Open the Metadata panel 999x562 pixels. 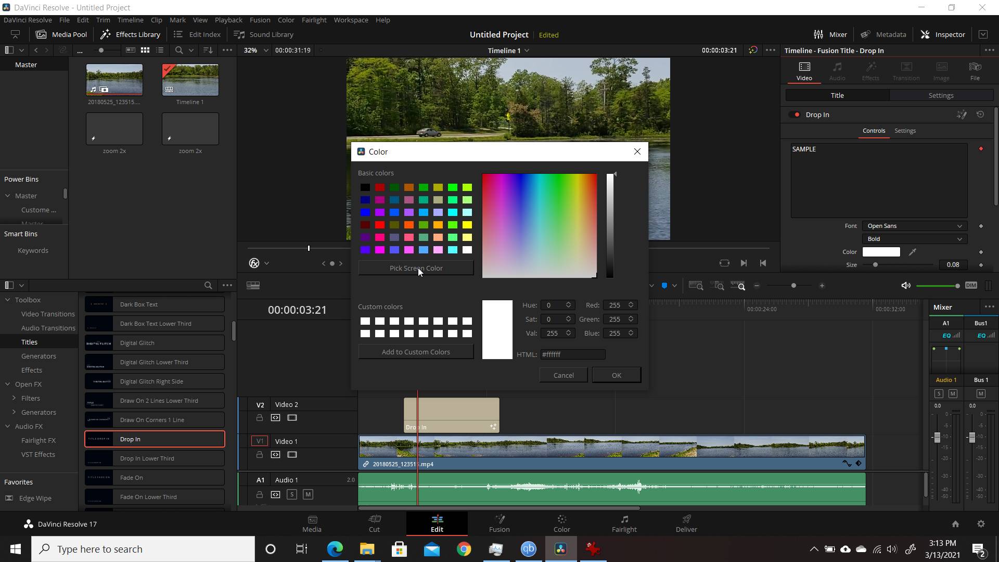883,34
